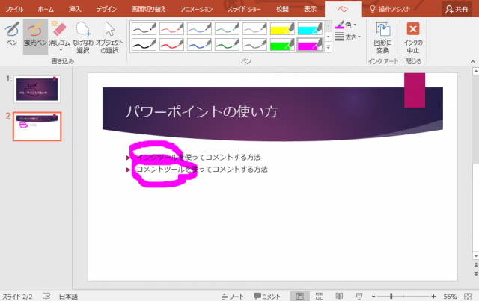479x301 pixels.
Task: Open the 太さ pen thickness dropdown
Action: click(350, 35)
